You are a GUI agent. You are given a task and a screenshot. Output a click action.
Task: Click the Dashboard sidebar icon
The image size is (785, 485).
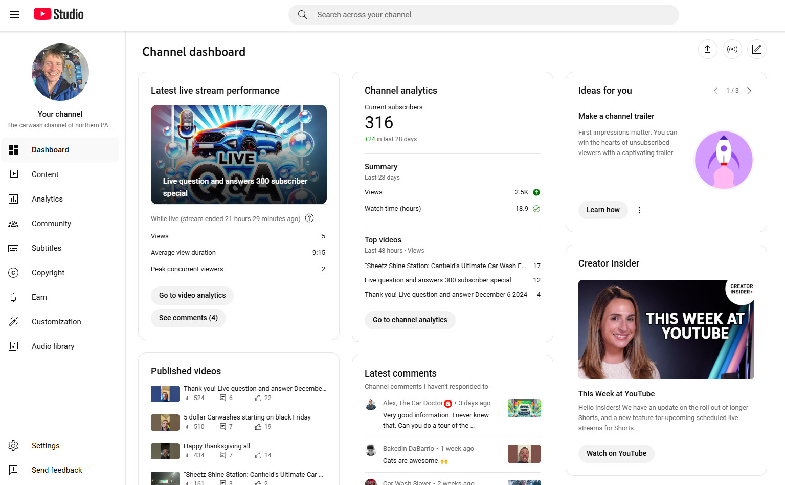point(13,150)
